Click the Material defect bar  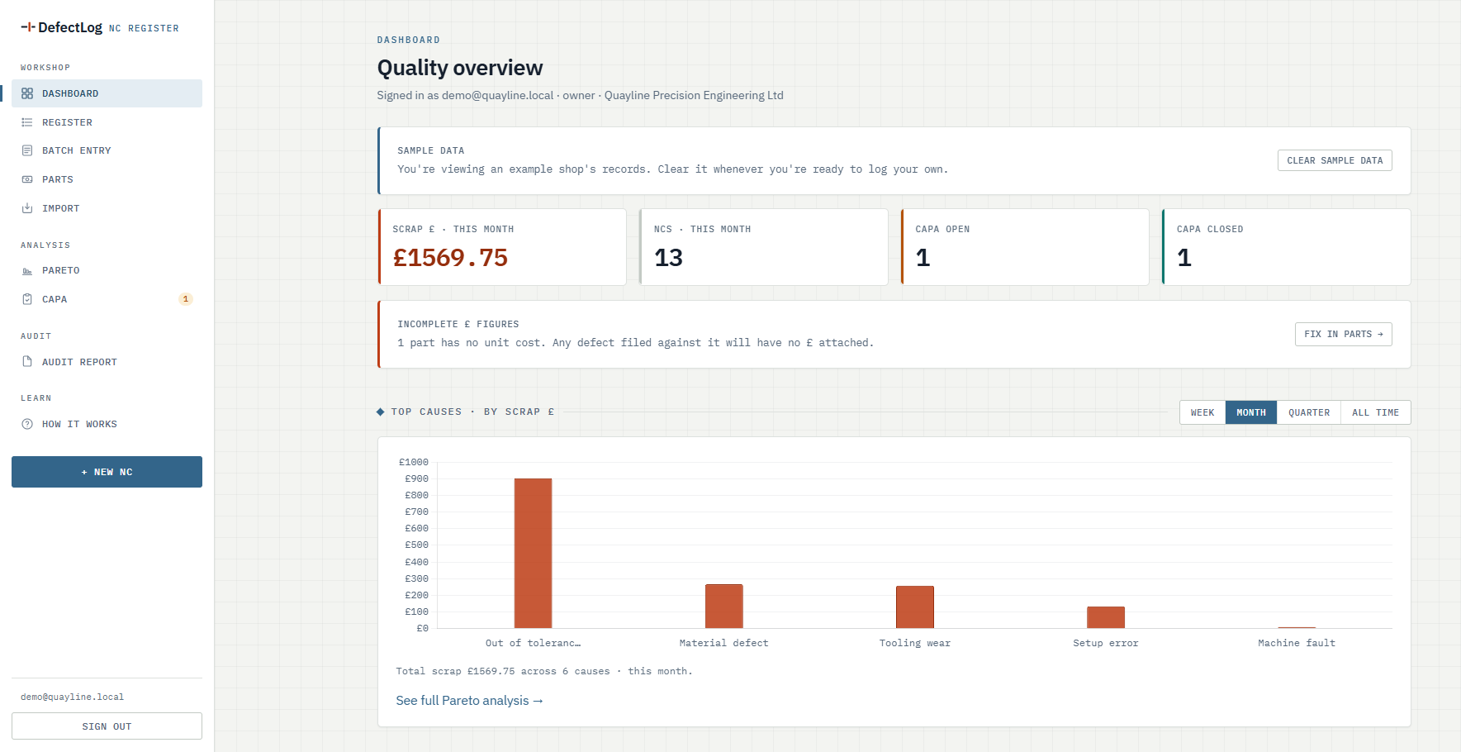coord(723,606)
